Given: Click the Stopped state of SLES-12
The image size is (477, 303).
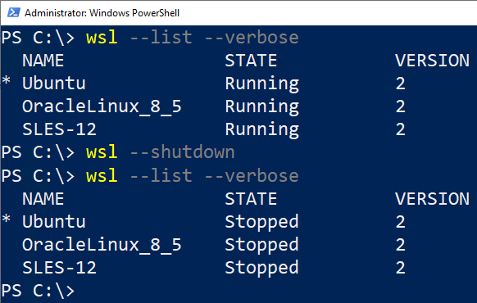Looking at the screenshot, I should (261, 269).
